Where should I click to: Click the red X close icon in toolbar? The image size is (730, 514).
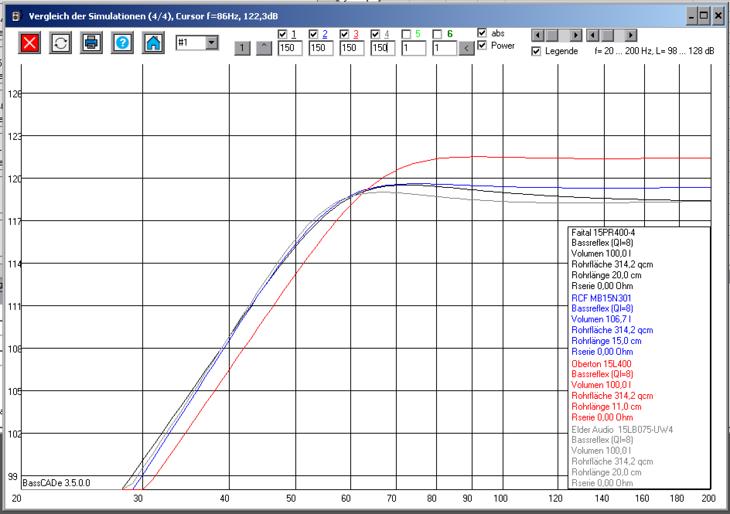click(29, 43)
